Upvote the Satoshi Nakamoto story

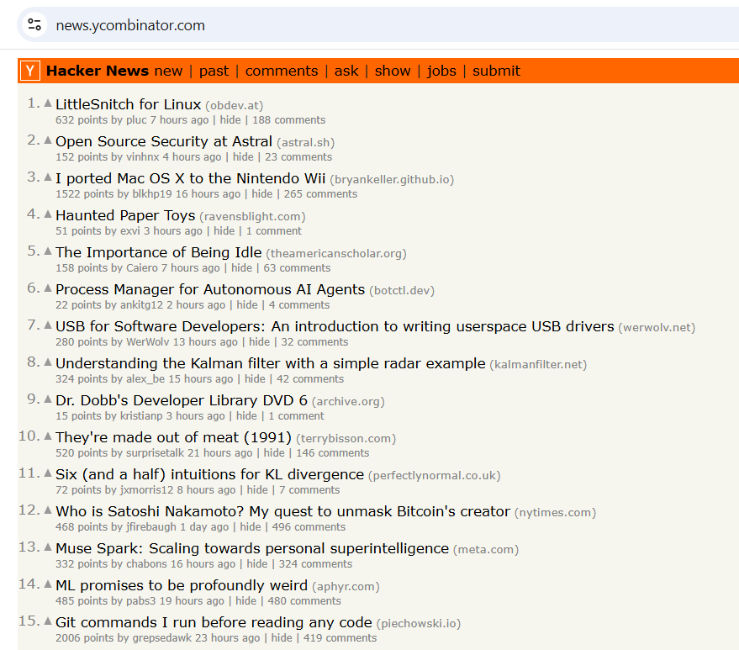coord(48,510)
